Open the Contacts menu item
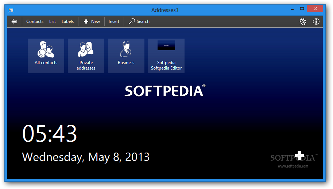Viewport: 333px width, 189px height. coord(35,21)
